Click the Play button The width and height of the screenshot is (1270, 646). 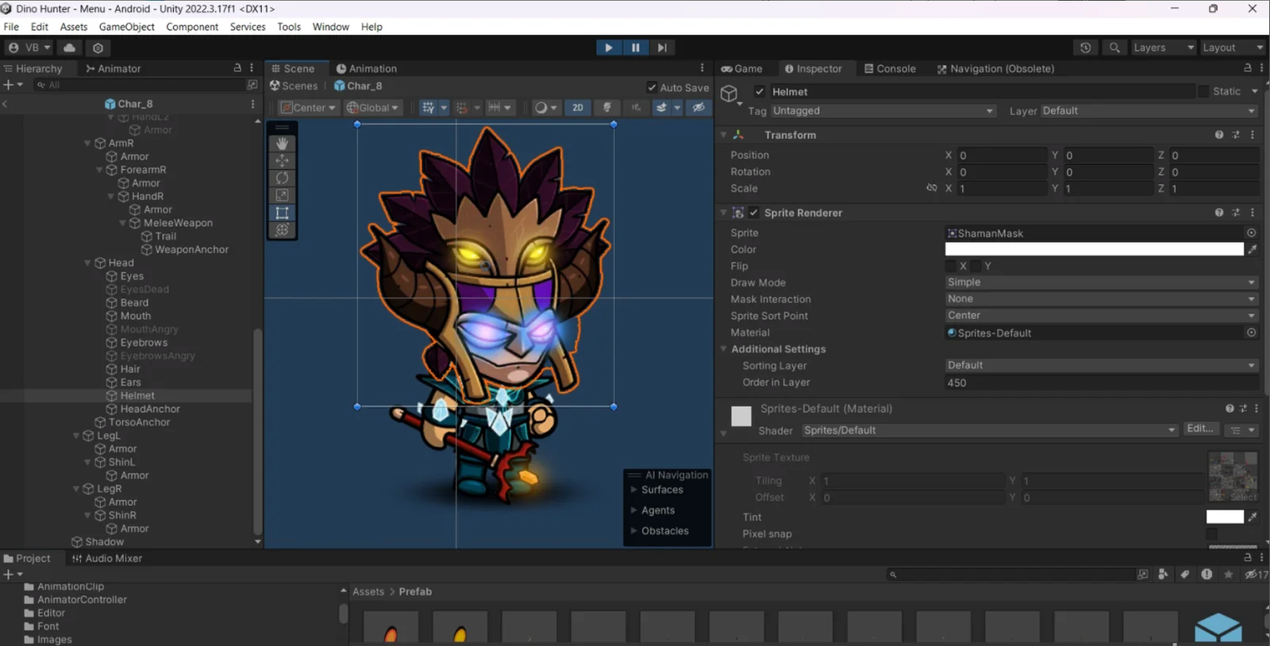click(x=609, y=48)
